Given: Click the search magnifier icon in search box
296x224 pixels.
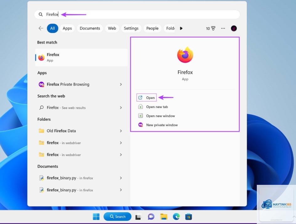Looking at the screenshot, I should tap(40, 14).
